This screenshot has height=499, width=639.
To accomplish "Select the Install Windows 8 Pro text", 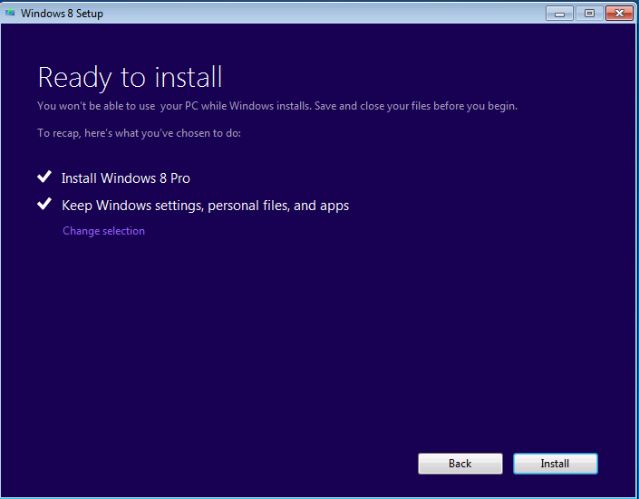I will tap(125, 178).
